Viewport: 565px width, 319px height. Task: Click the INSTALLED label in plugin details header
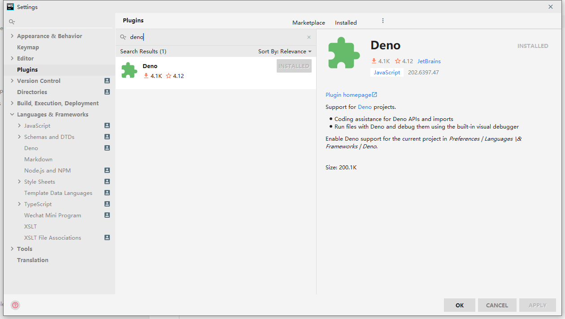point(533,46)
